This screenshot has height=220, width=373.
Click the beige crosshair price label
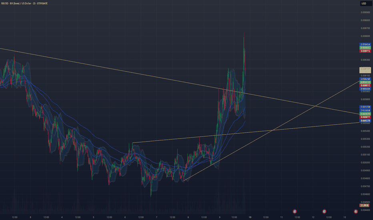[x=365, y=70]
